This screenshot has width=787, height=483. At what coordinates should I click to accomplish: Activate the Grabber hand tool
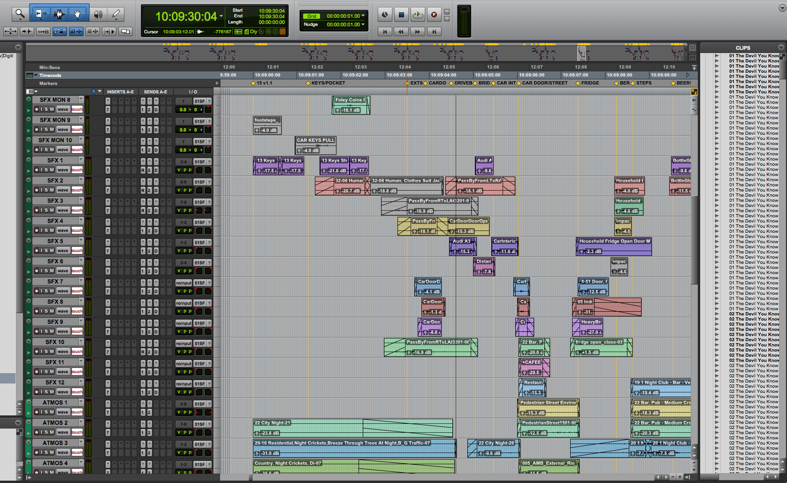(x=77, y=14)
